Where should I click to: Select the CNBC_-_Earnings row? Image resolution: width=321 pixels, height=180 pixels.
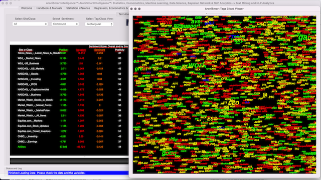[x=69, y=141]
